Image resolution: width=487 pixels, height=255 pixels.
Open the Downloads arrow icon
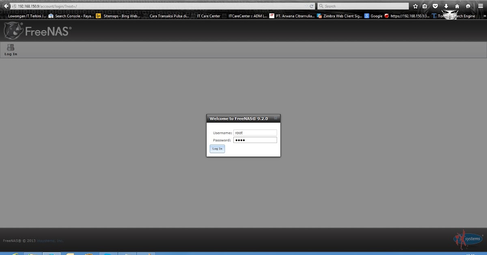[446, 6]
